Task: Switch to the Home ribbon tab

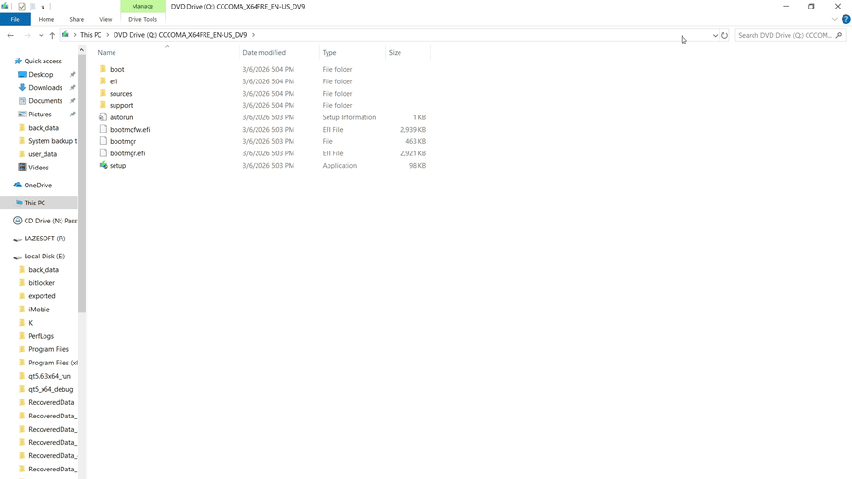Action: coord(46,19)
